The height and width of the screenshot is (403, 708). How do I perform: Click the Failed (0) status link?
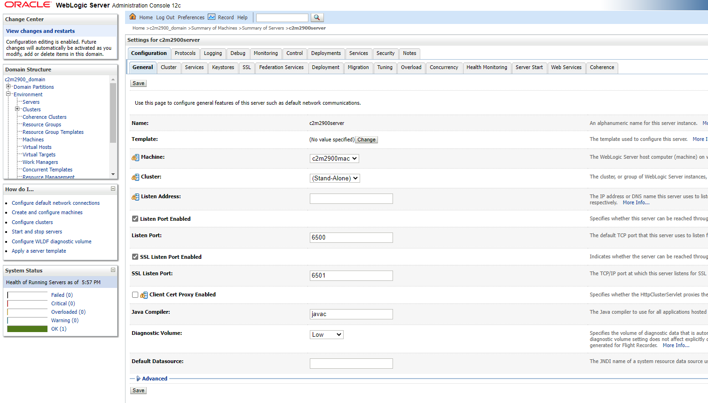(62, 295)
